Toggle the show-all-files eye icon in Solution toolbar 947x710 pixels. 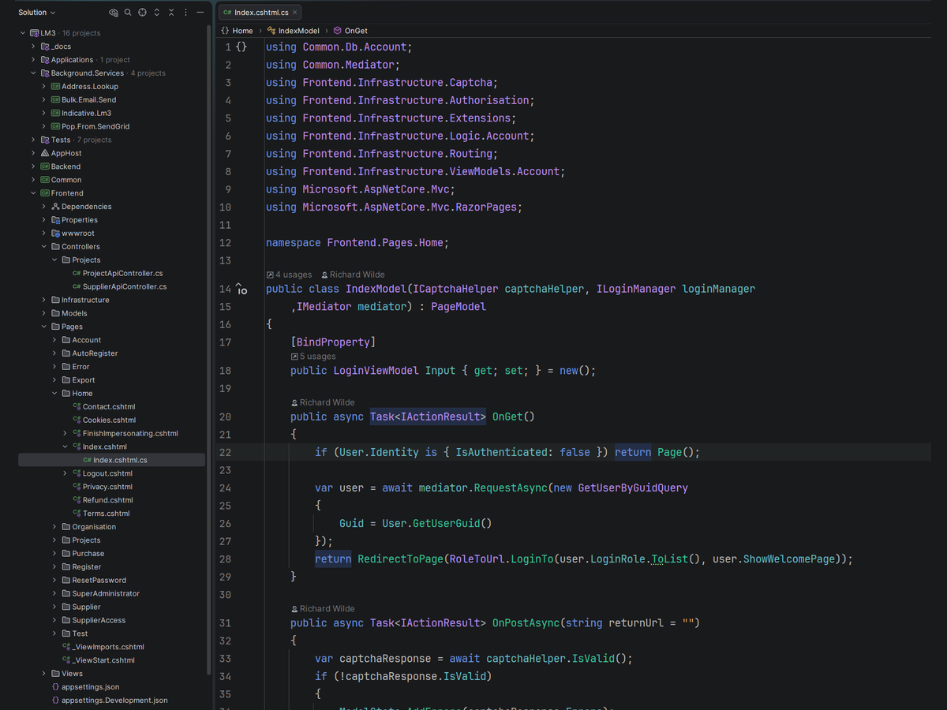point(114,13)
